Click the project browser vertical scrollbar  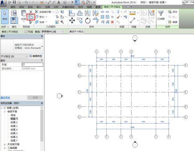(x=42, y=125)
